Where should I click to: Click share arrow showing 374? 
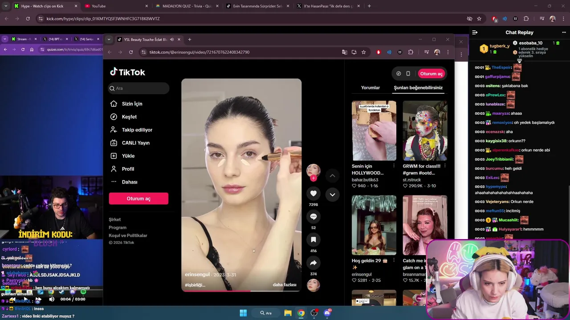click(313, 263)
